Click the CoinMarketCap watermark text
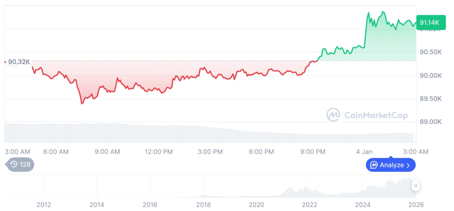Screen dimensions: 454x211 click(375, 114)
